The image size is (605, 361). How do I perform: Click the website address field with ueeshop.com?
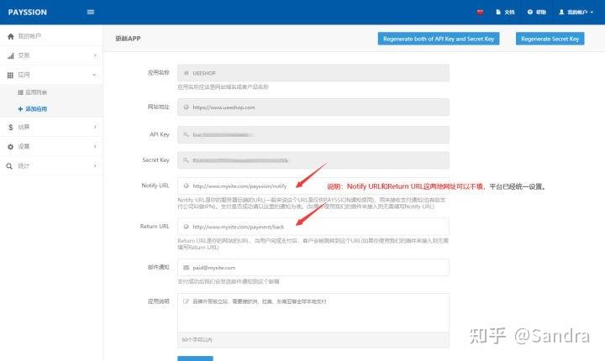point(313,107)
